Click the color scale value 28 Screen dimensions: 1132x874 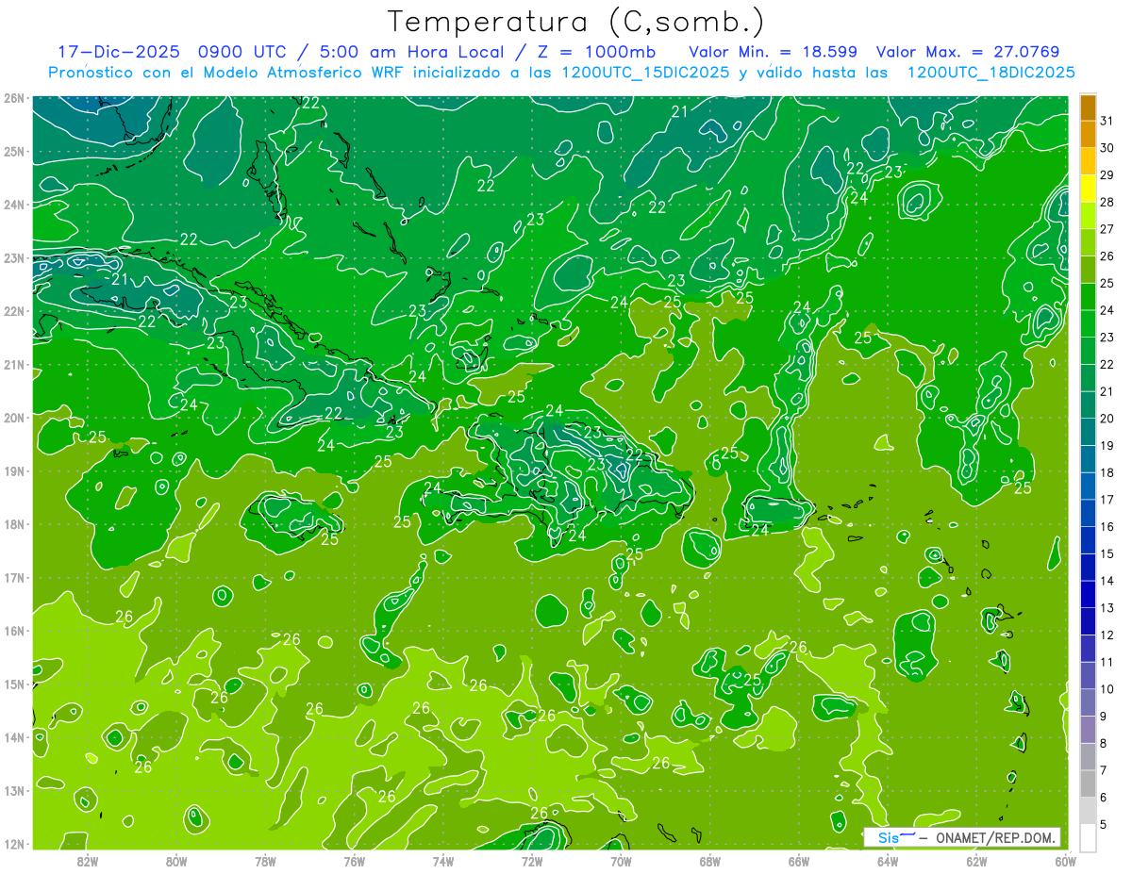(x=1107, y=202)
